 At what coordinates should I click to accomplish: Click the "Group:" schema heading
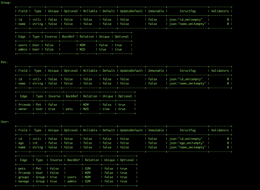pyautogui.click(x=6, y=3)
